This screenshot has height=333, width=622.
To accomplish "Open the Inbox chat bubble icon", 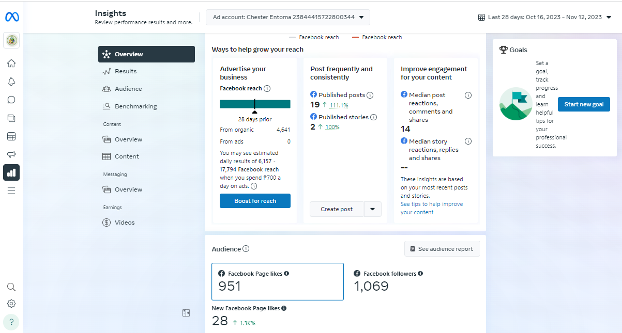I will click(11, 100).
